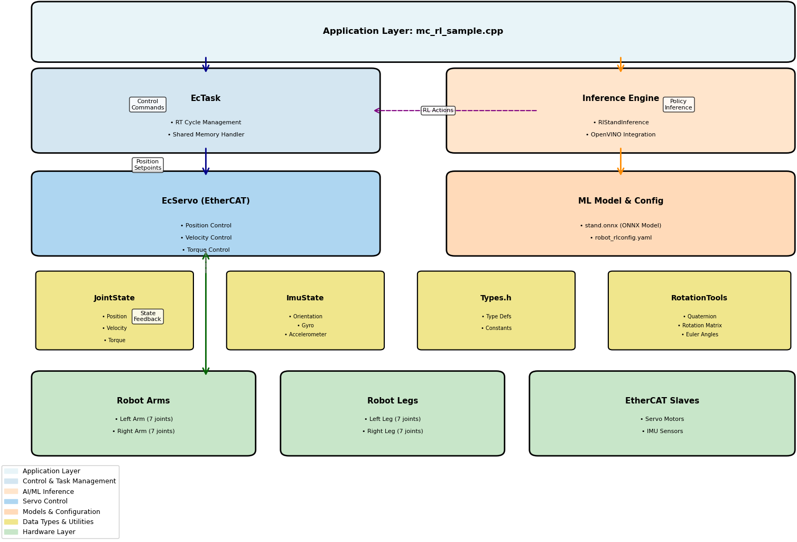The image size is (797, 542).
Task: Select the Control Commands label
Action: (147, 104)
